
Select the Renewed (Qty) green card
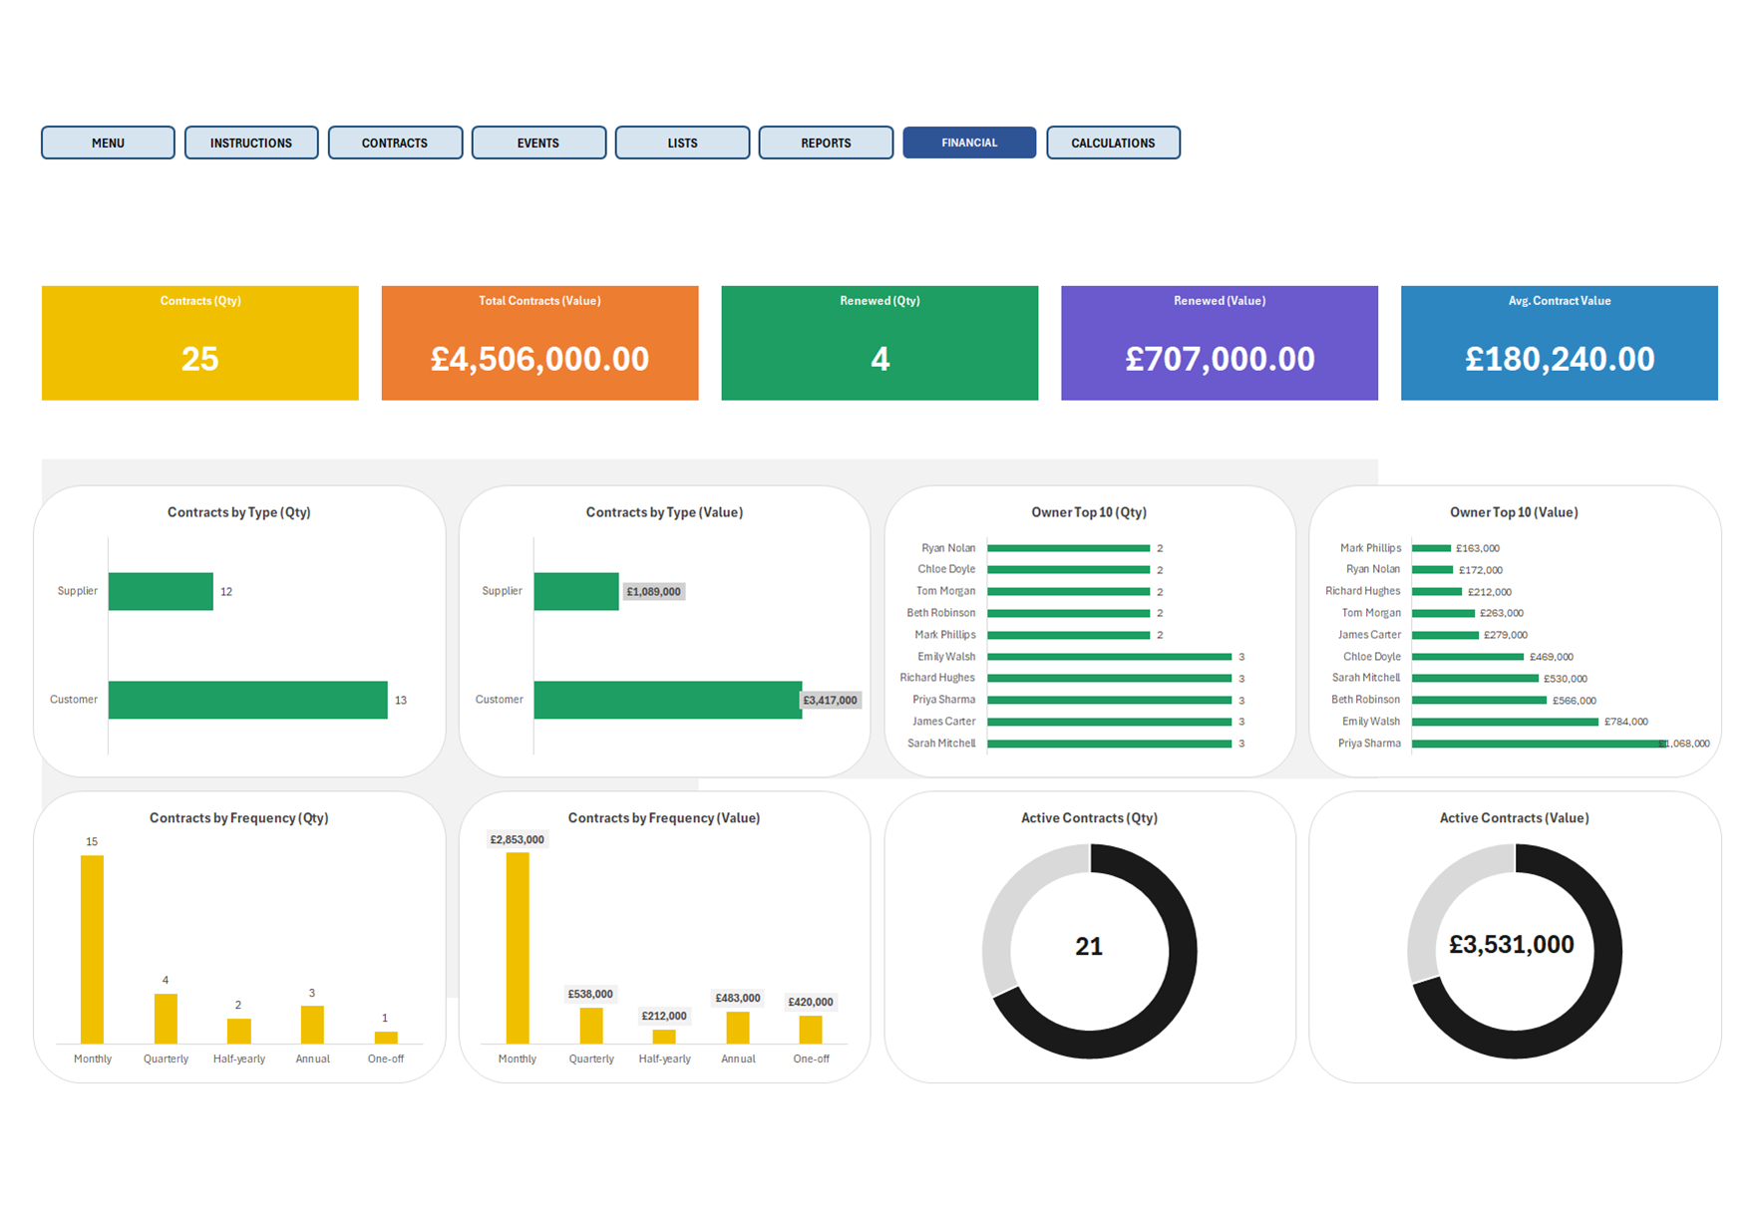click(880, 343)
